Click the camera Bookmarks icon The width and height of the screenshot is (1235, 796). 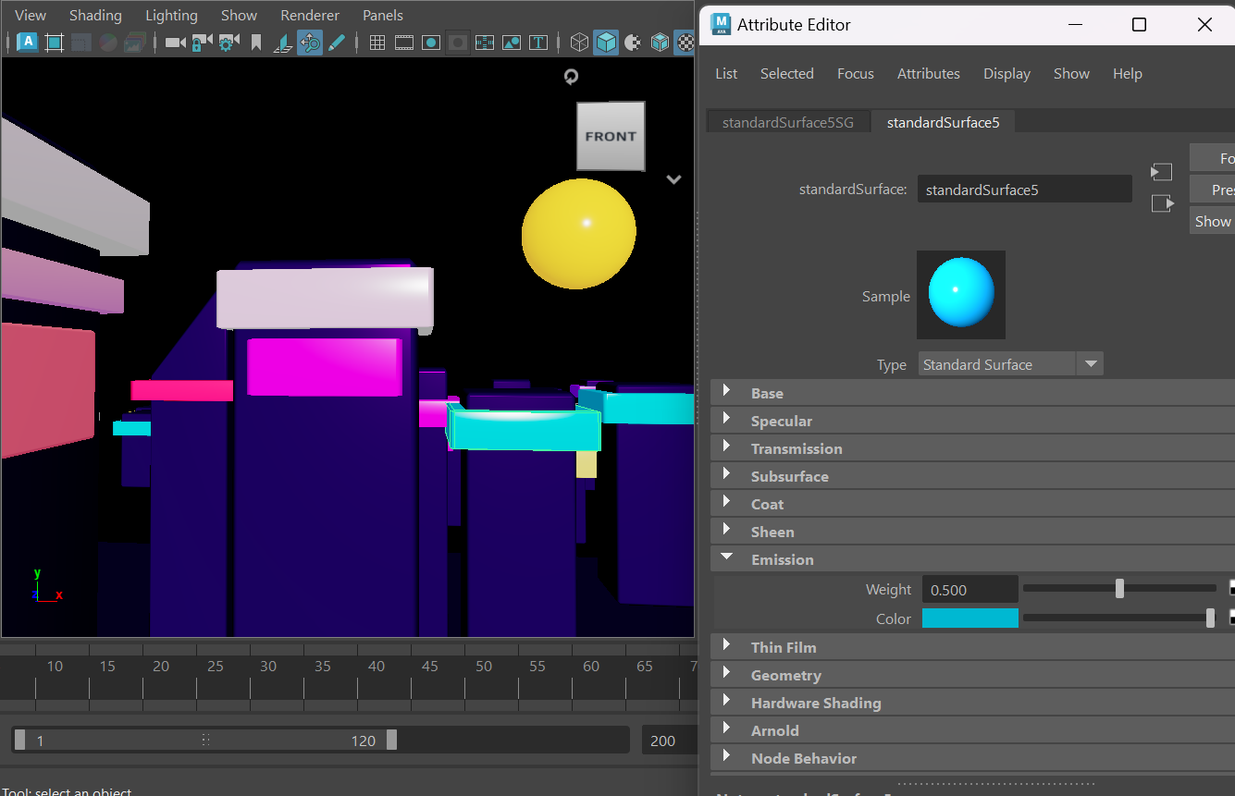[x=256, y=42]
